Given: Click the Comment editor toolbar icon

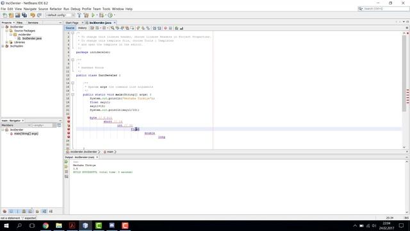Looking at the screenshot, I should (x=177, y=28).
